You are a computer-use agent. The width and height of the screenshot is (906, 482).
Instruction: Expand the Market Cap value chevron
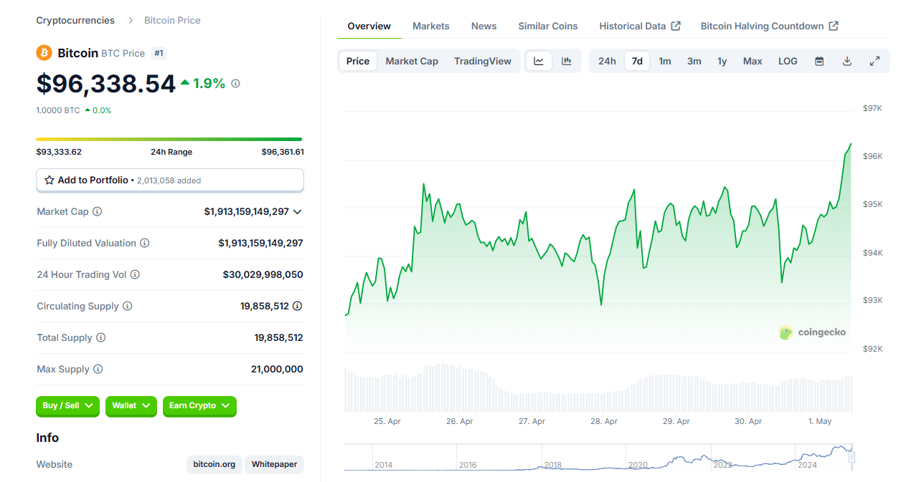tap(298, 212)
